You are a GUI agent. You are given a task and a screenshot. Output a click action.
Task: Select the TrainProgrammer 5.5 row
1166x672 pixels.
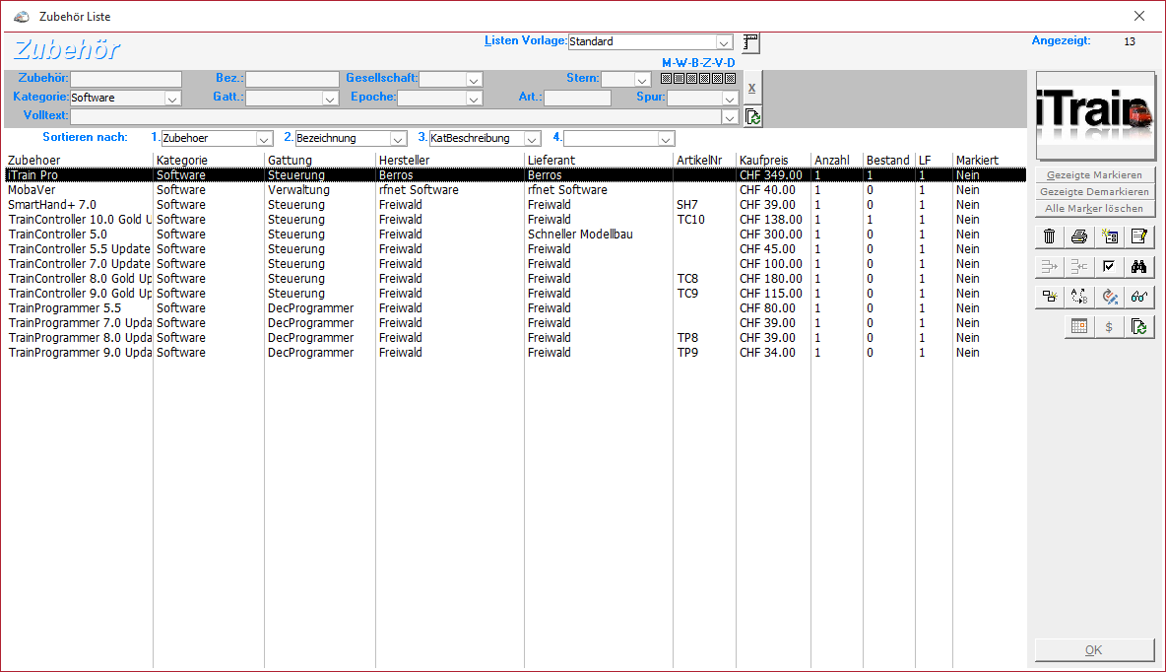(515, 308)
